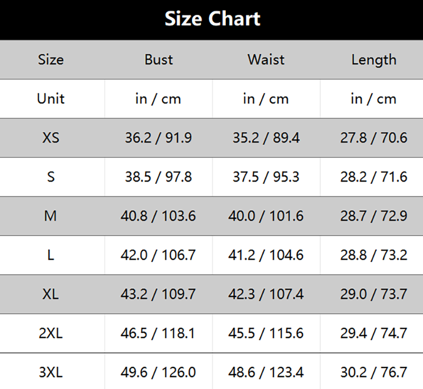This screenshot has width=423, height=389.
Task: Click the M size row label
Action: pyautogui.click(x=51, y=216)
